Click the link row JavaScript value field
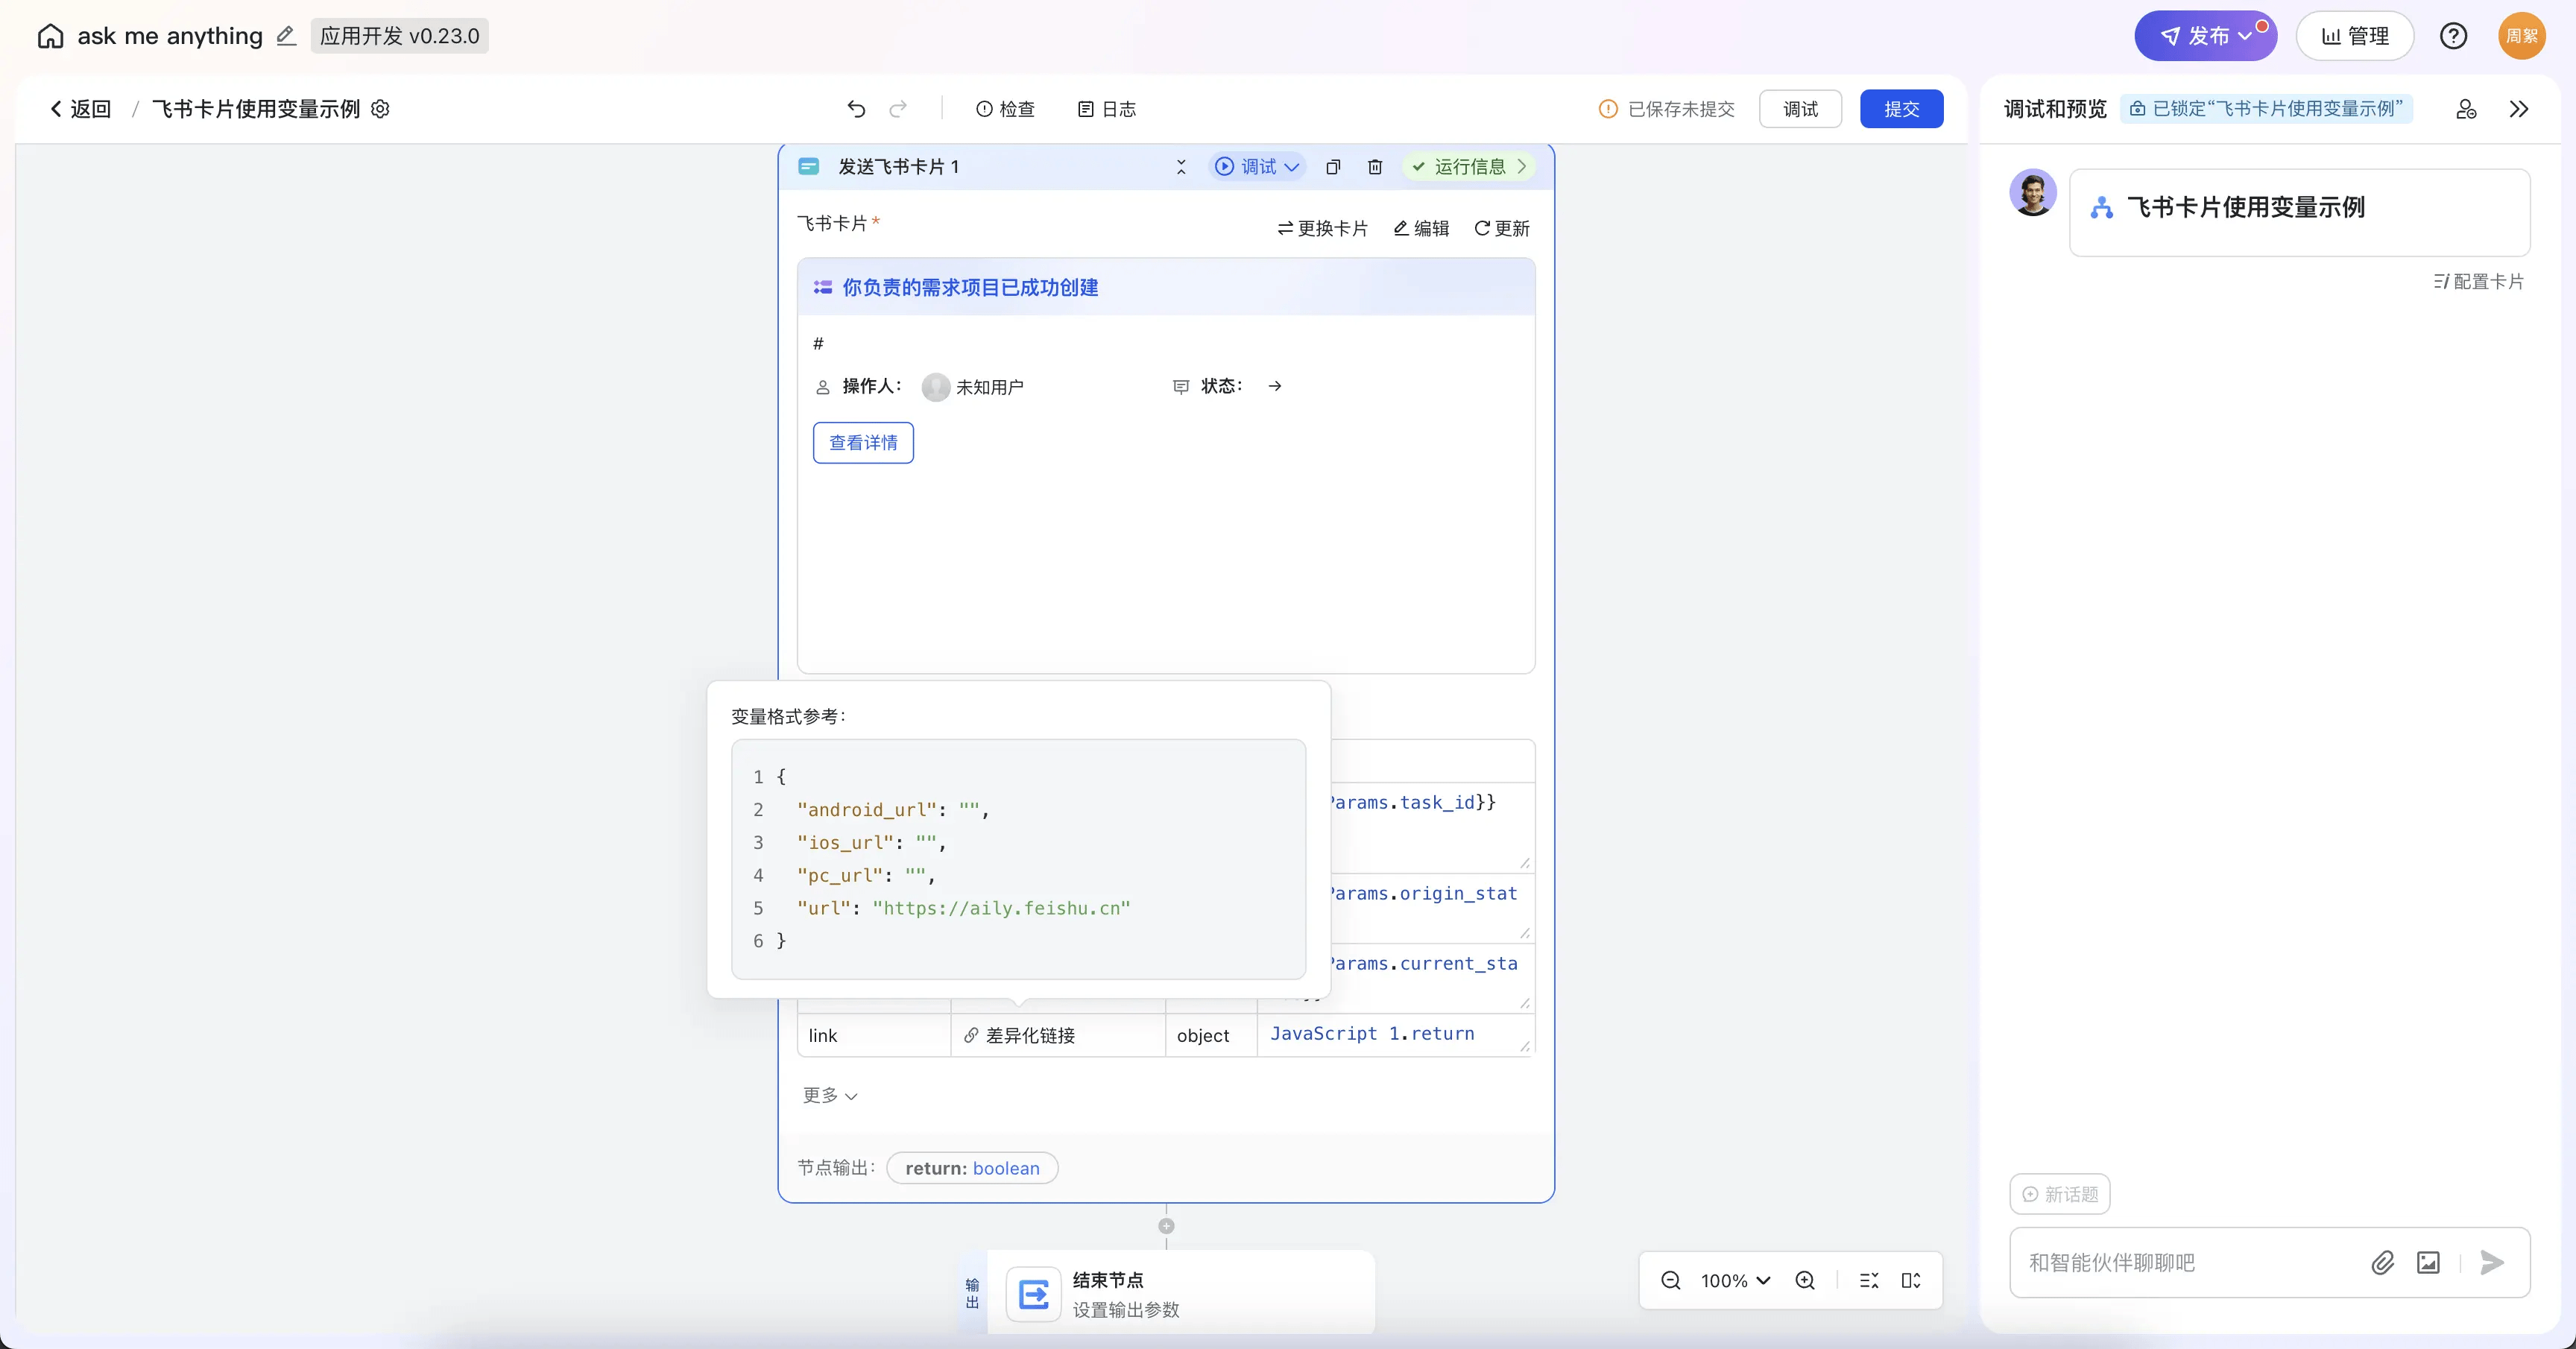Viewport: 2576px width, 1349px height. click(x=1396, y=1034)
